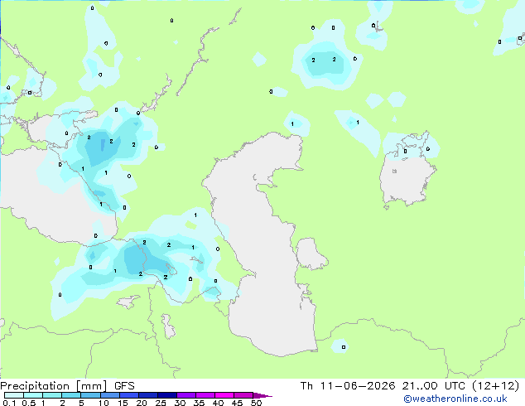525x406 pixels.
Task: Click the '10' legend scale label
Action: (x=104, y=403)
